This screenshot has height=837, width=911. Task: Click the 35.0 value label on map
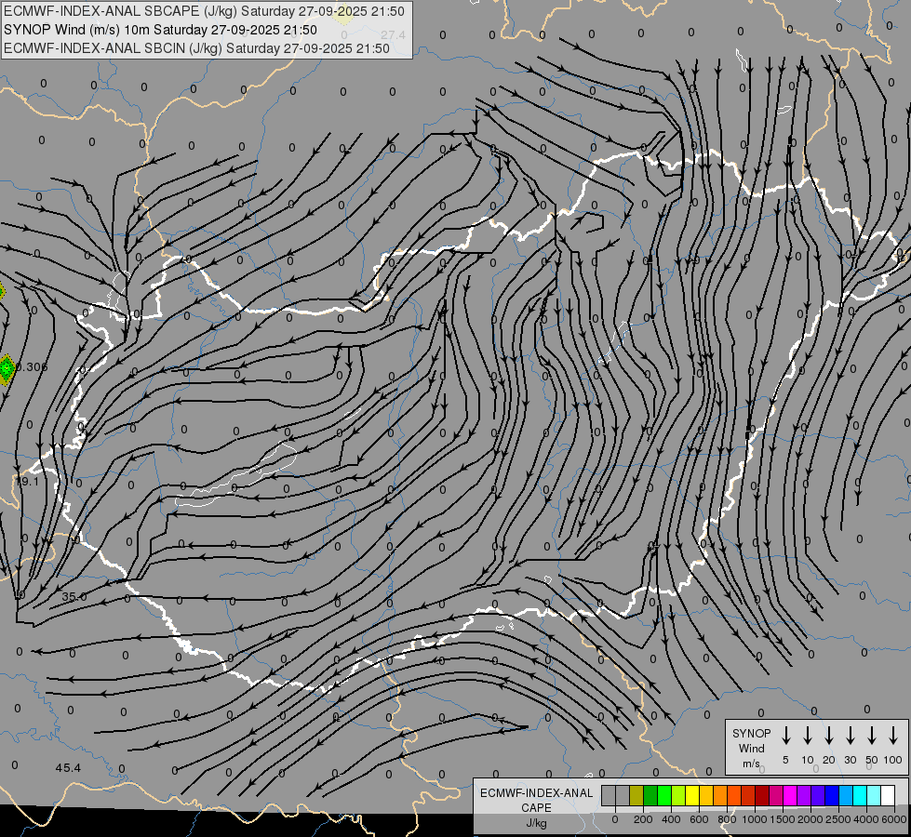[74, 597]
